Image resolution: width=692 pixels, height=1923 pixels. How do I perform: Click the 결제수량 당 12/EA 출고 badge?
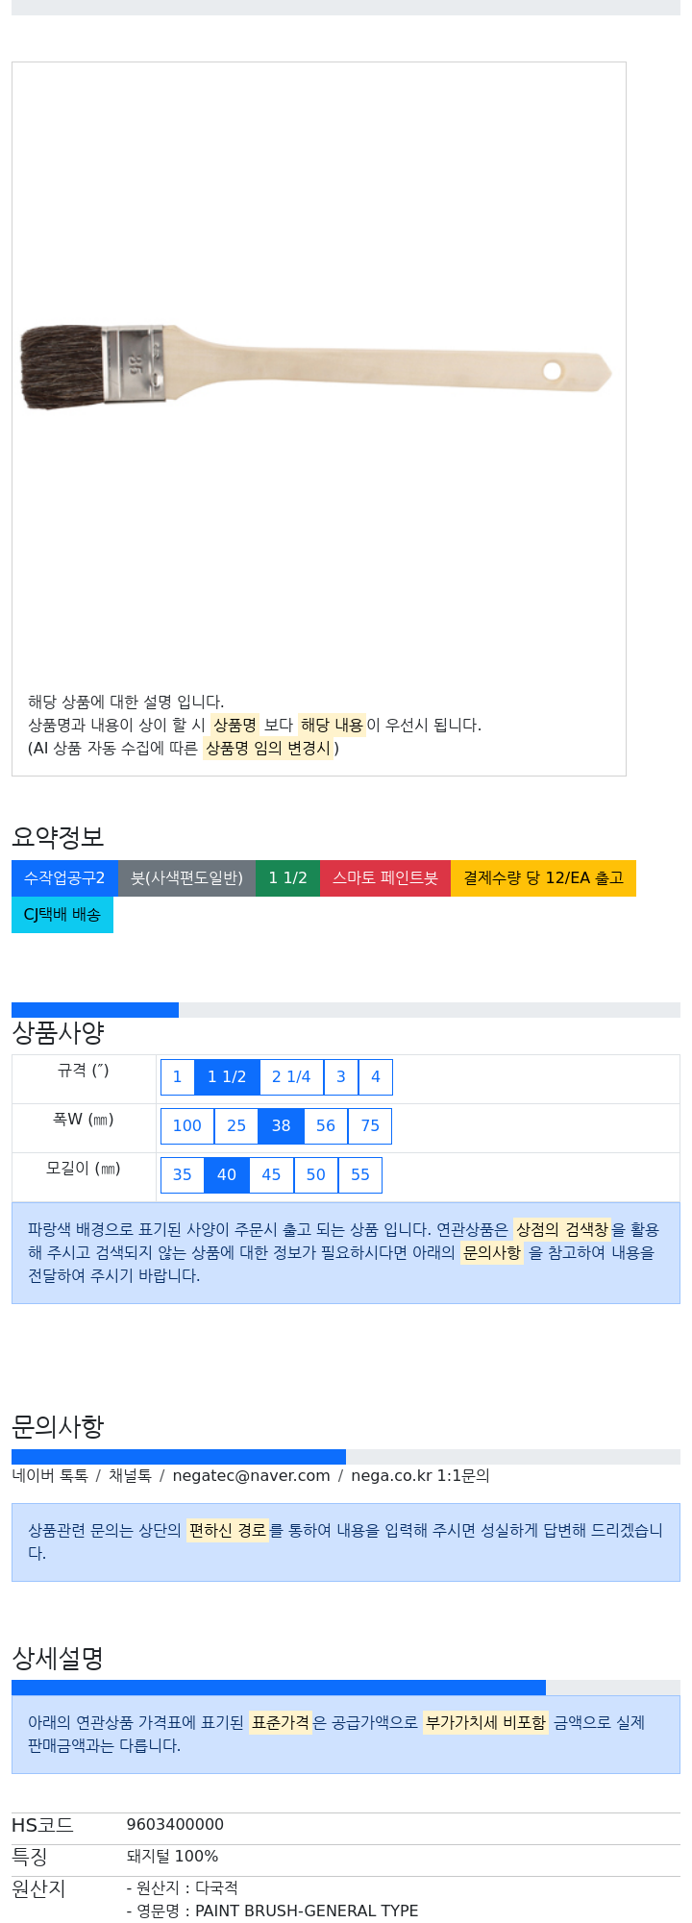(x=543, y=878)
